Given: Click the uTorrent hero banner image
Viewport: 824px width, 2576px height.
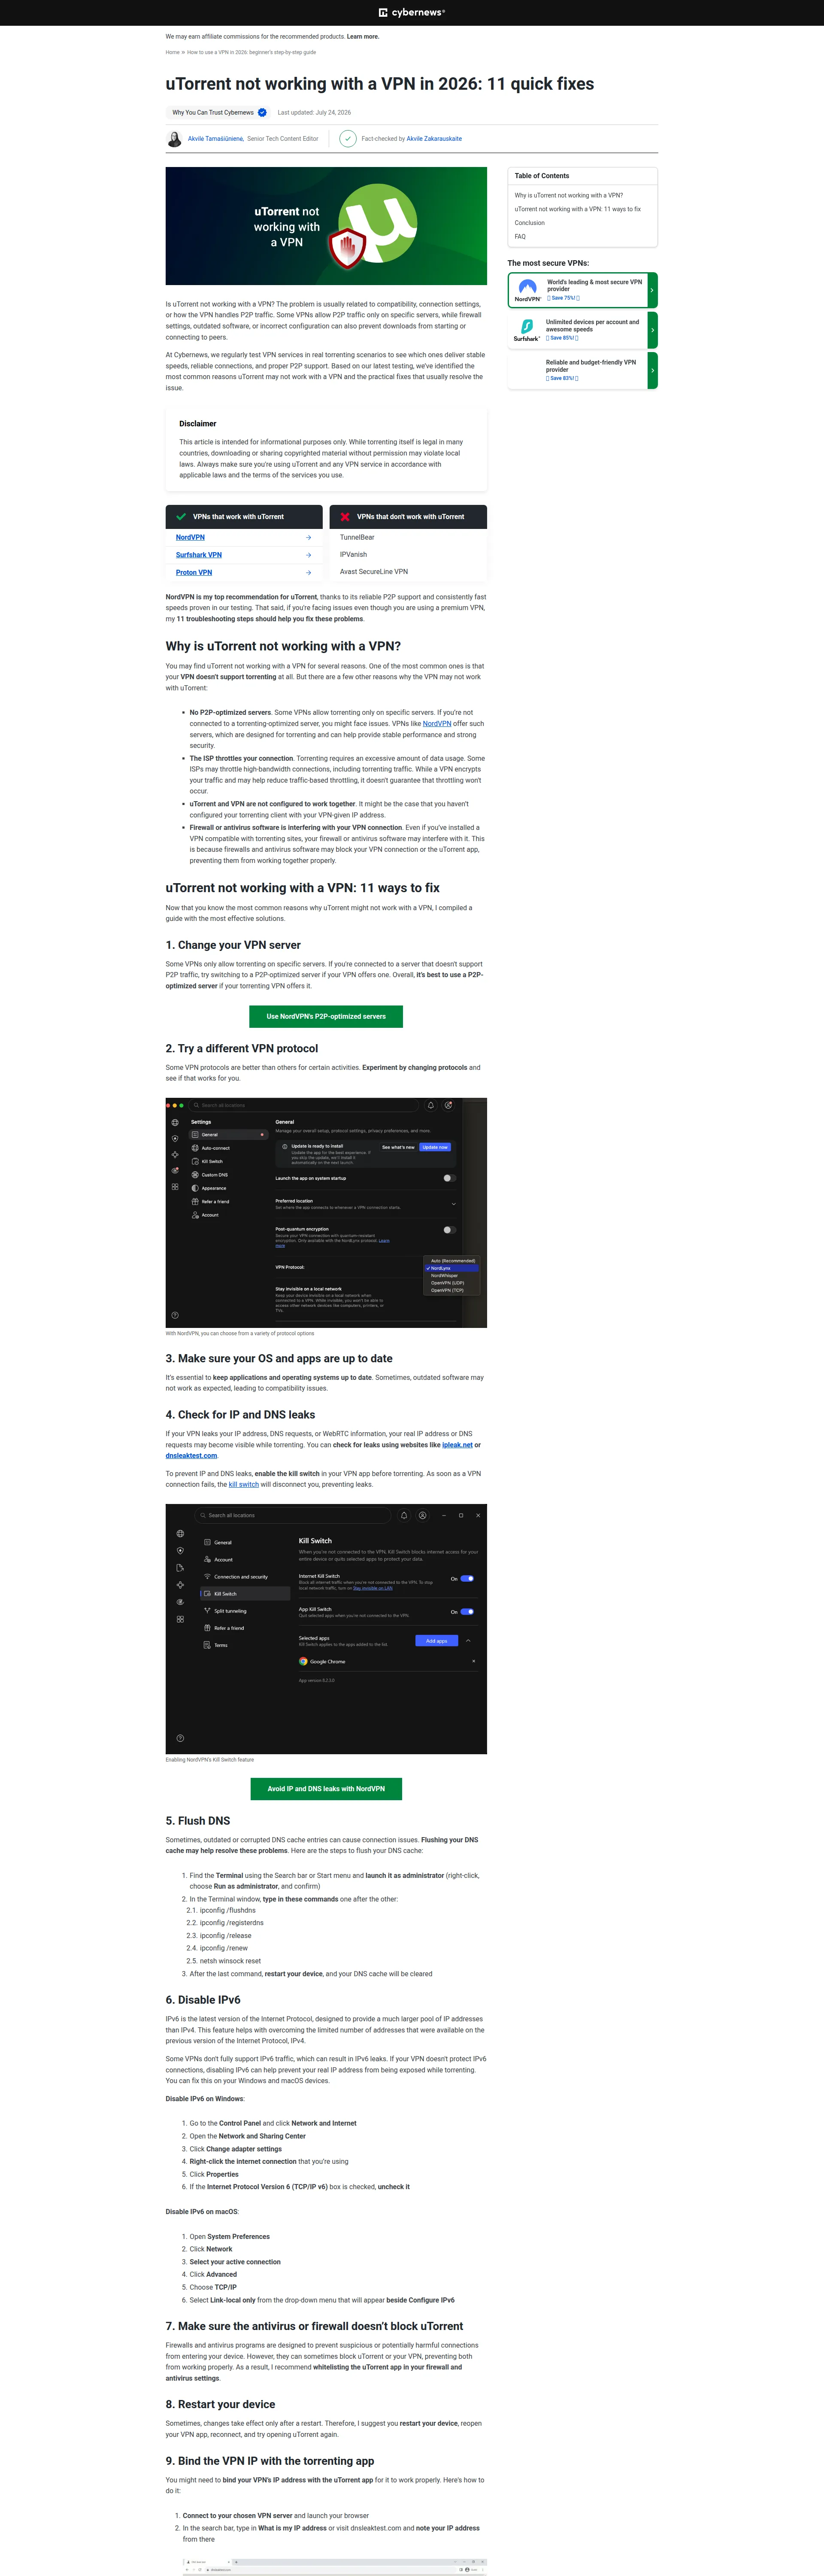Looking at the screenshot, I should click(x=326, y=226).
